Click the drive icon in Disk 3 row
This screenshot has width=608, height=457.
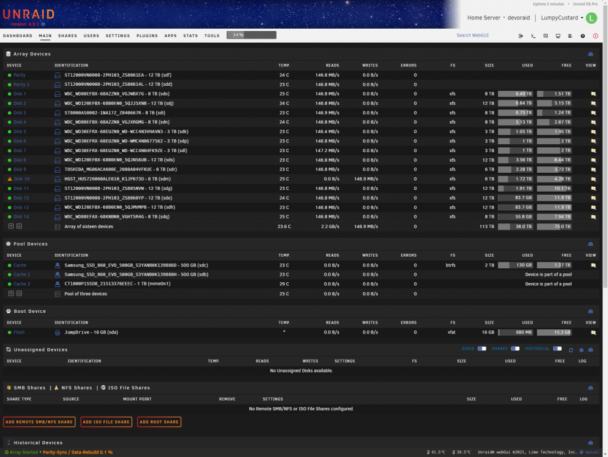coord(57,113)
